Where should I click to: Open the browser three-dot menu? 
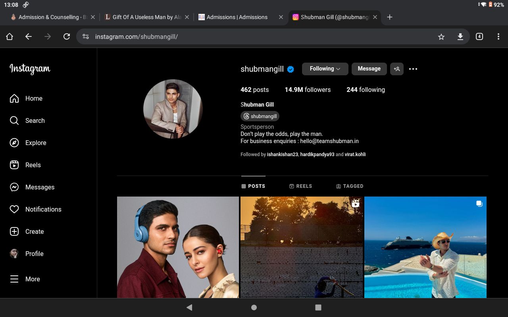point(498,36)
